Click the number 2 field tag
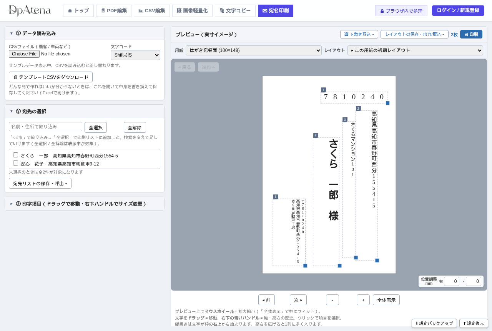 [x=358, y=109]
